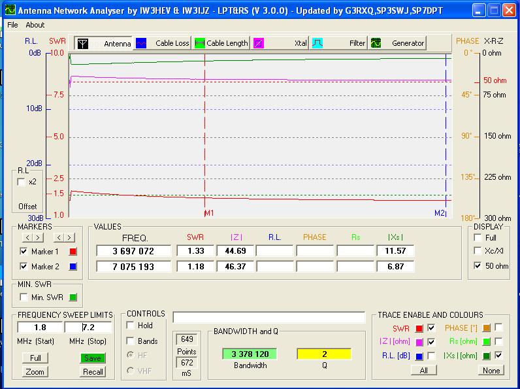The width and height of the screenshot is (520, 389).
Task: Open the File menu
Action: (x=12, y=25)
